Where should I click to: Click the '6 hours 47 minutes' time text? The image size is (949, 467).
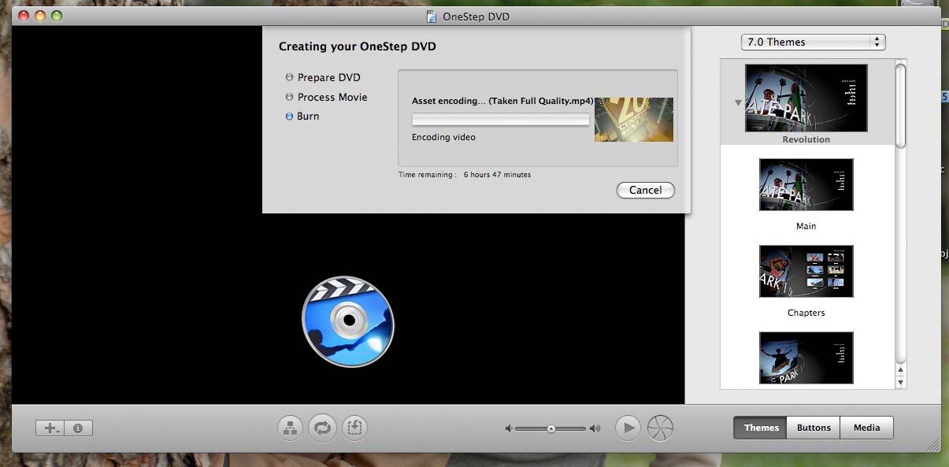(497, 175)
